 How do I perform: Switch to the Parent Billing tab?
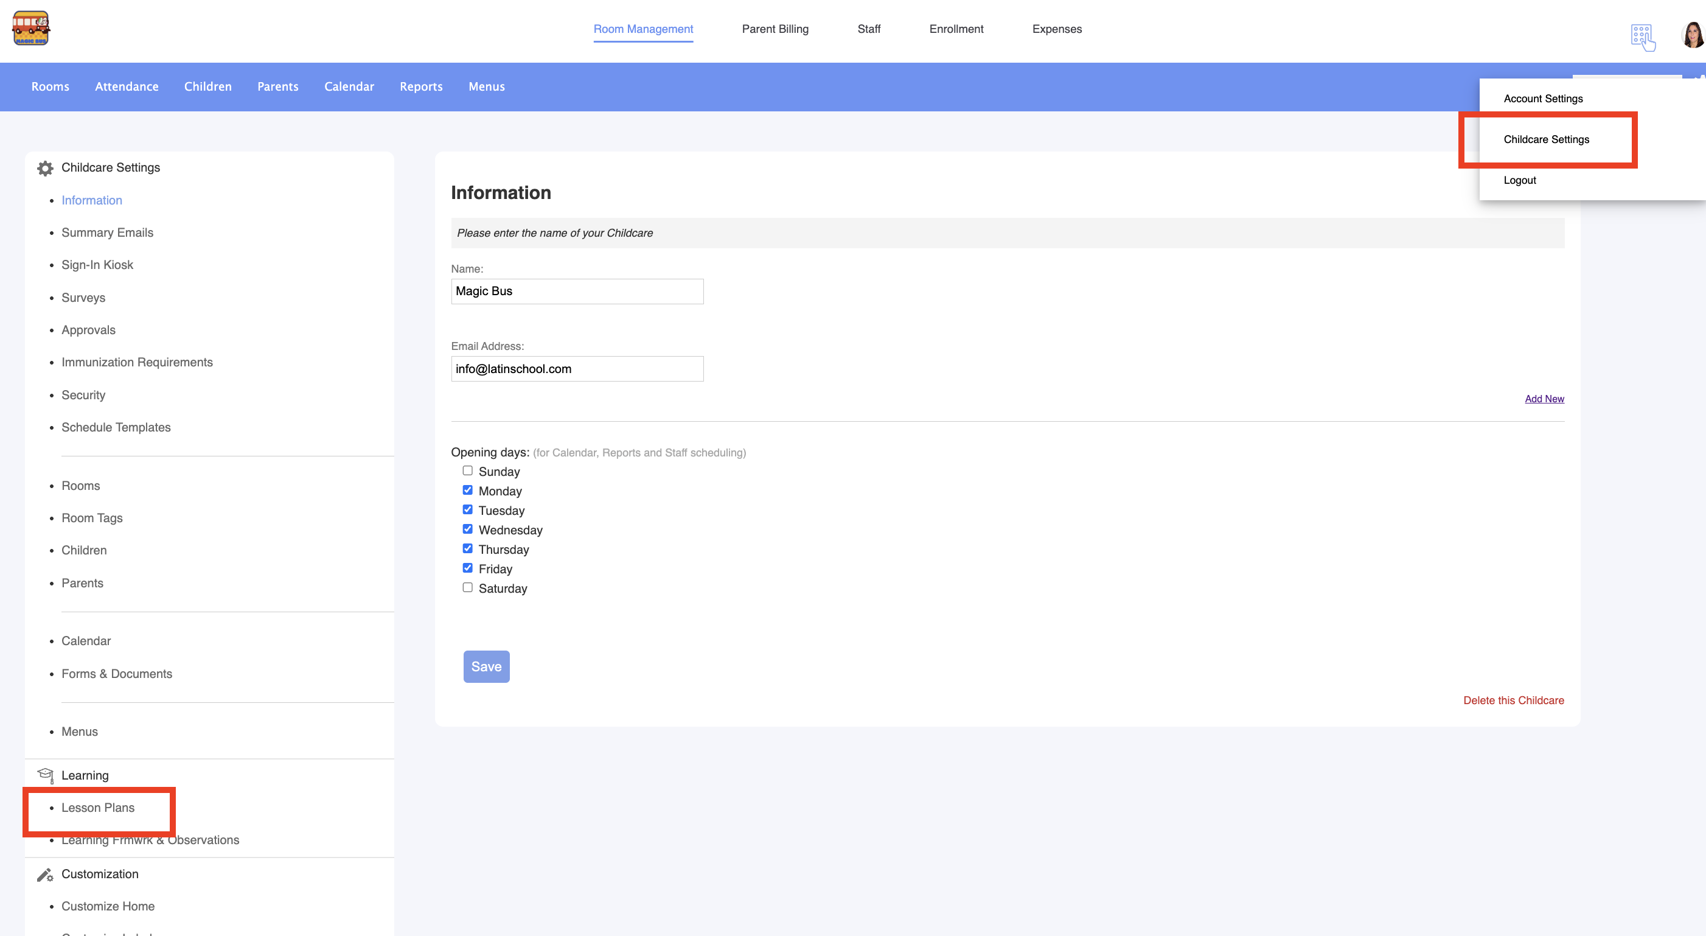click(x=775, y=29)
